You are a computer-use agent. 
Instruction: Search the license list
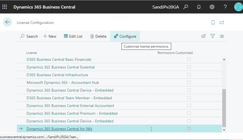tap(29, 36)
